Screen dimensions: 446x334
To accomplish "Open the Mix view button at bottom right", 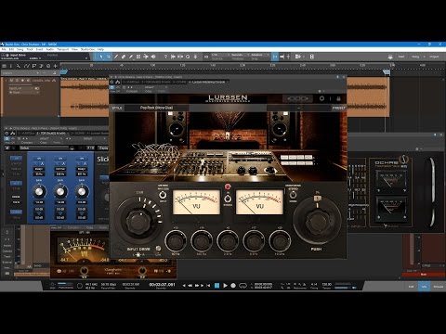I will click(x=424, y=287).
